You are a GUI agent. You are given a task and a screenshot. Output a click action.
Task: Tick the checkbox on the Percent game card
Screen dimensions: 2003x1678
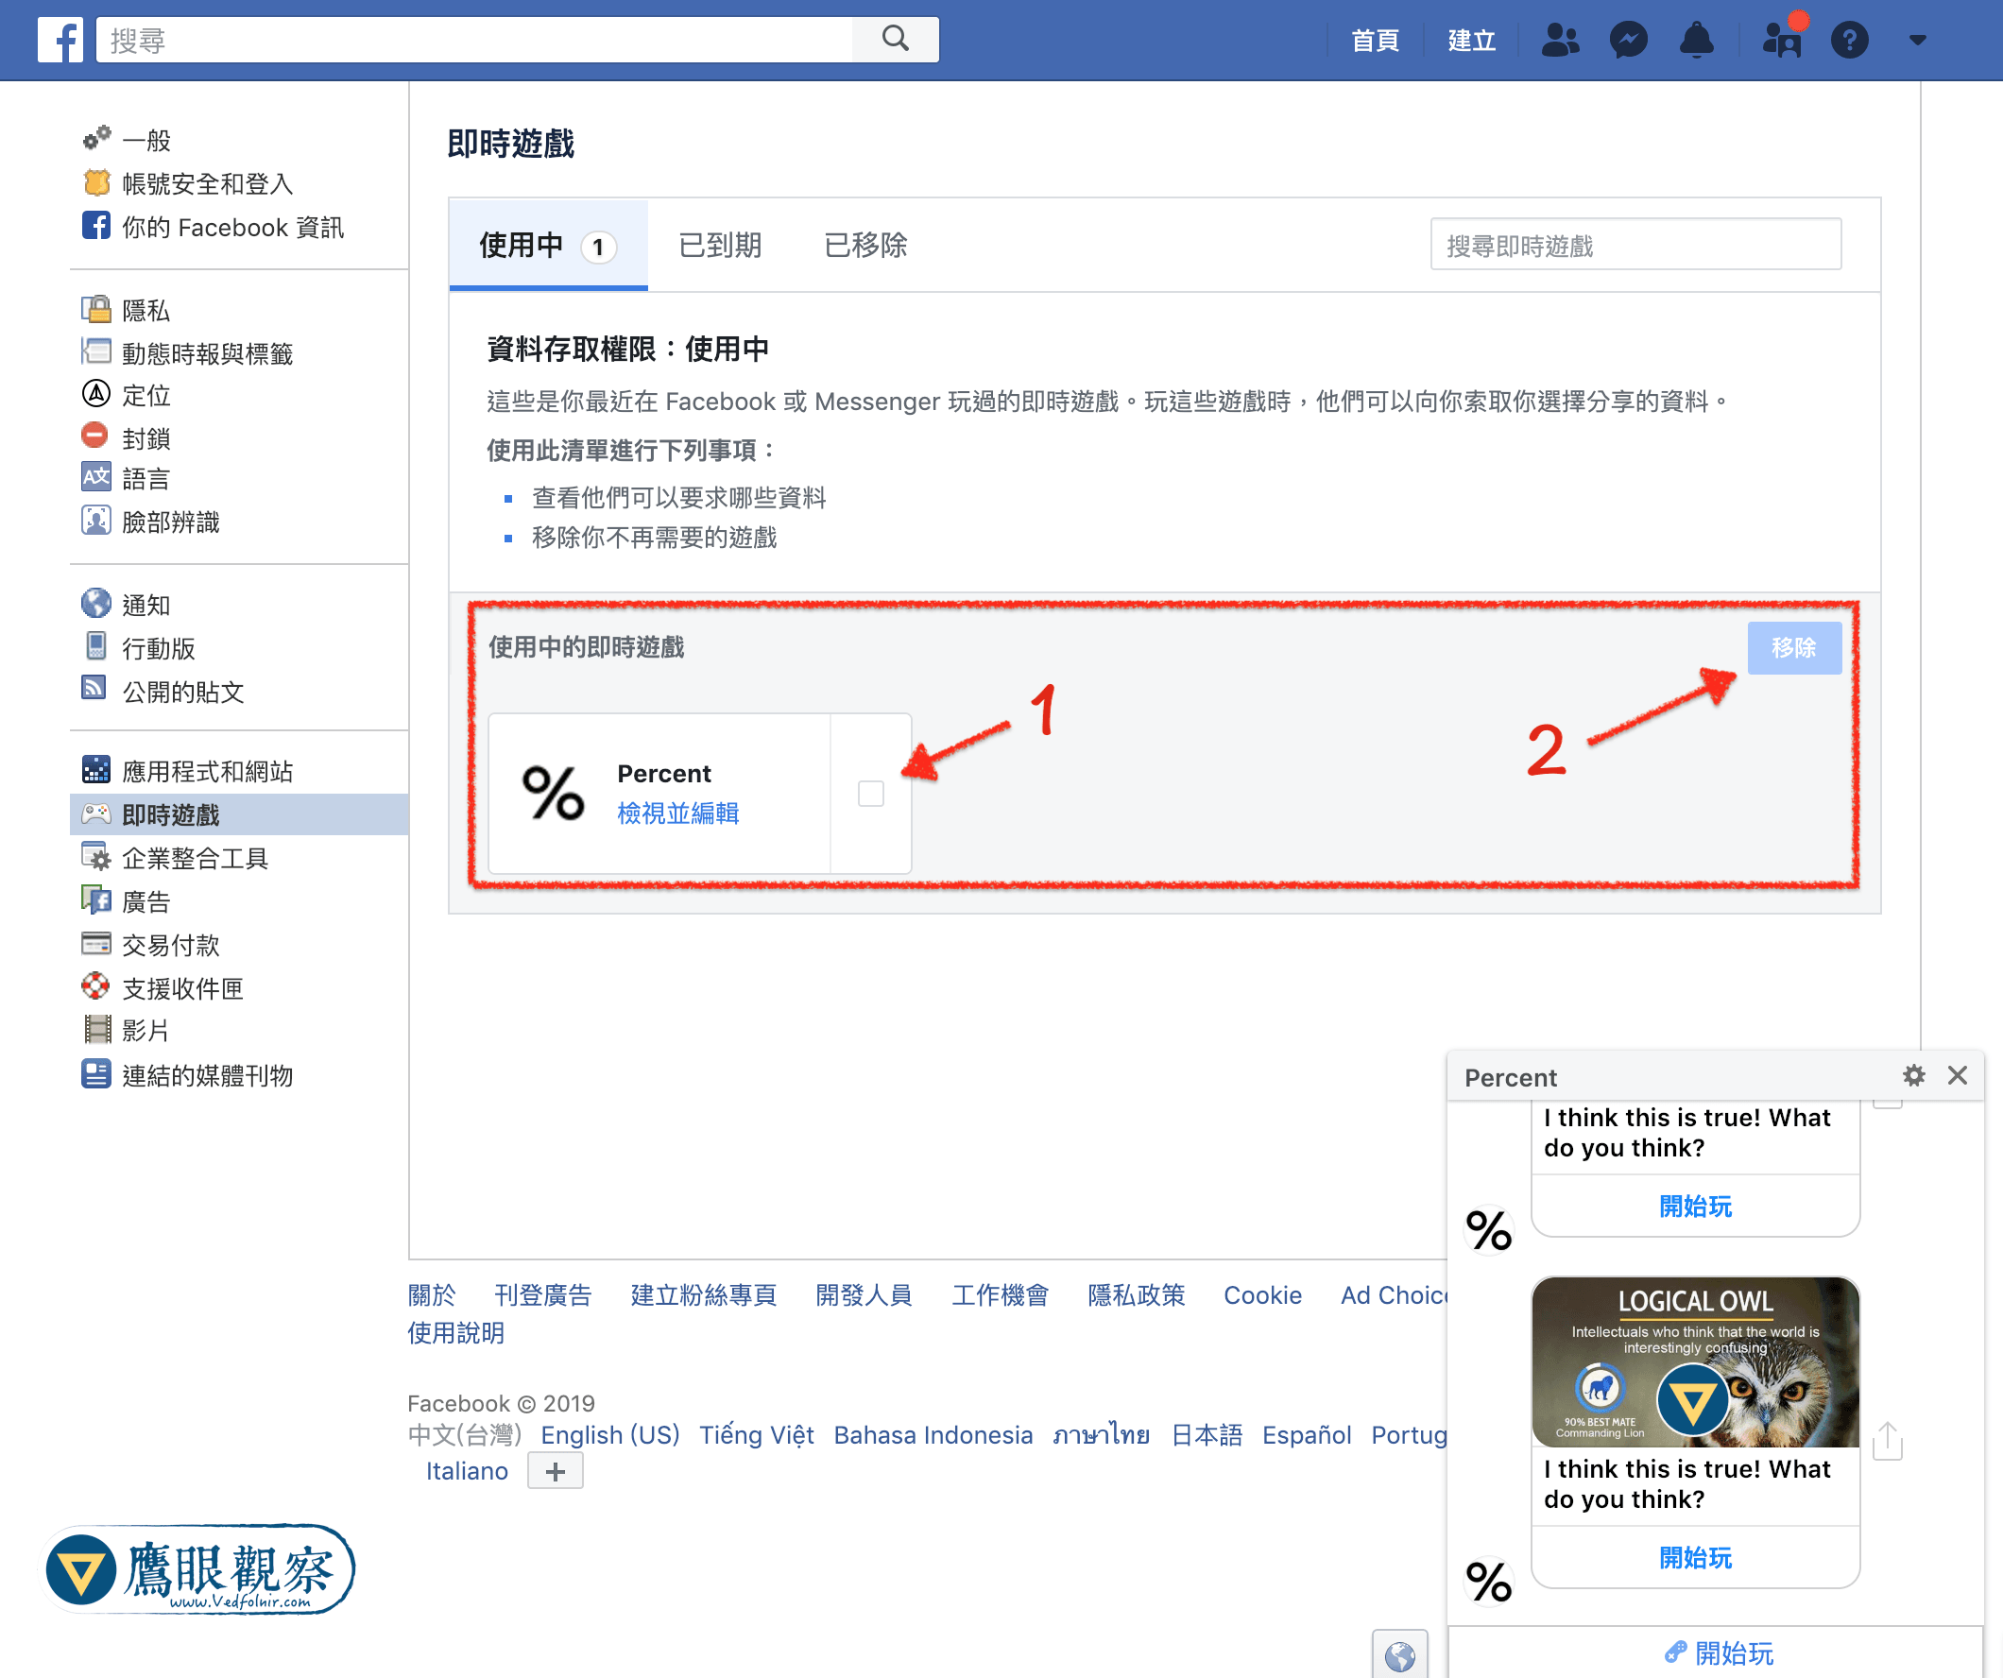coord(871,793)
